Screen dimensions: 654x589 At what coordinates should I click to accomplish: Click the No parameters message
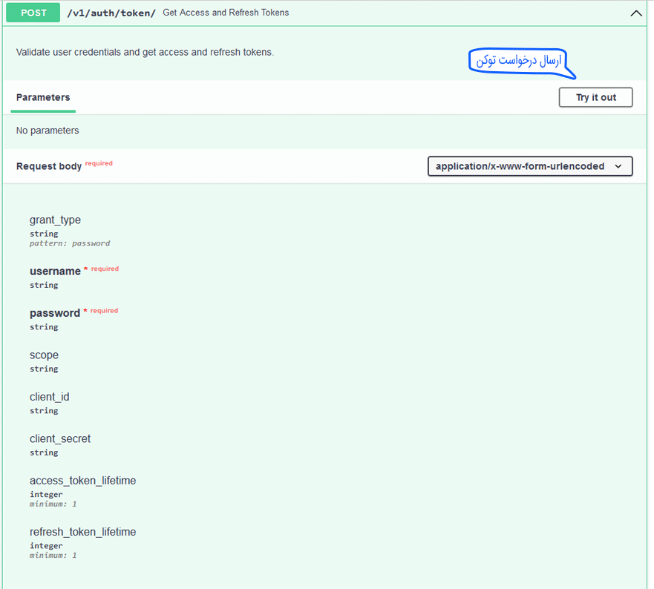(x=48, y=131)
